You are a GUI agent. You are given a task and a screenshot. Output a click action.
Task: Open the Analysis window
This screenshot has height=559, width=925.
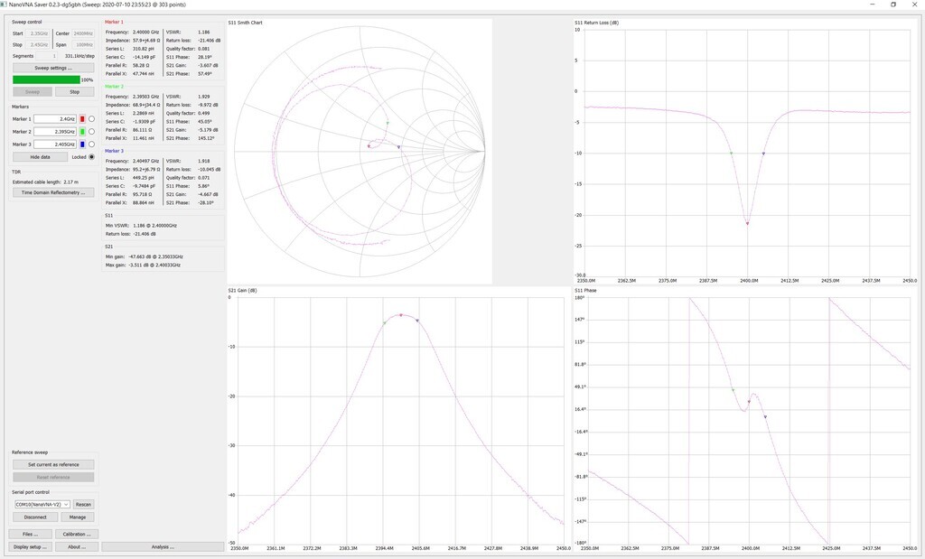pos(163,547)
